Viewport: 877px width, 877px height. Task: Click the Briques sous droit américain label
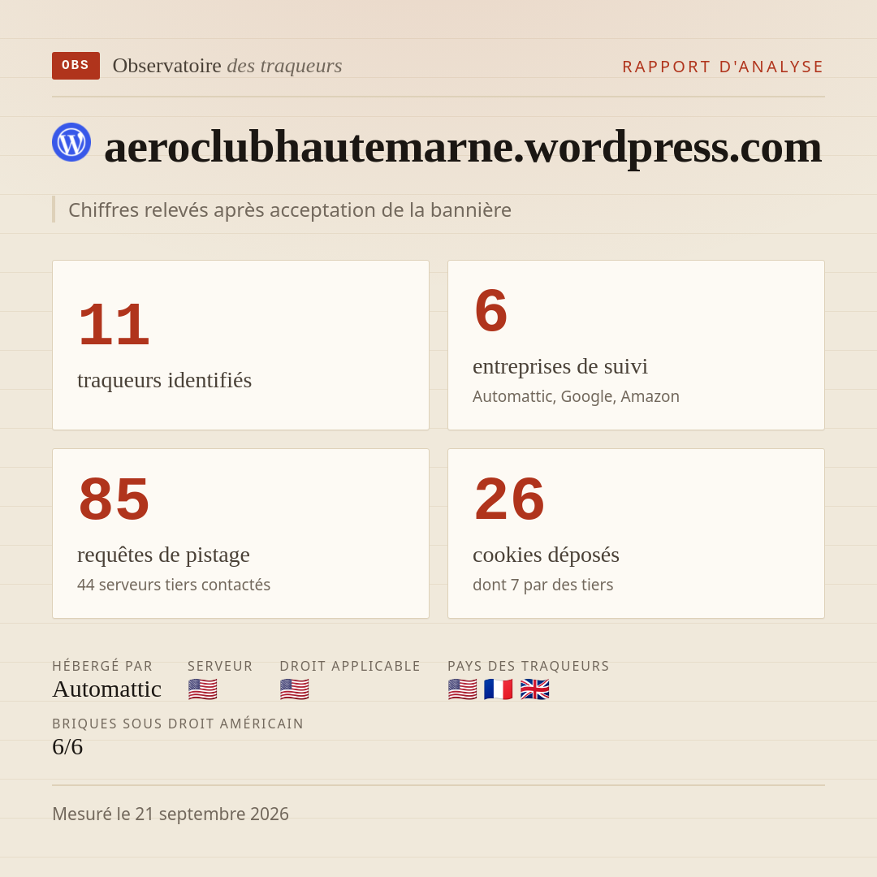tap(178, 724)
